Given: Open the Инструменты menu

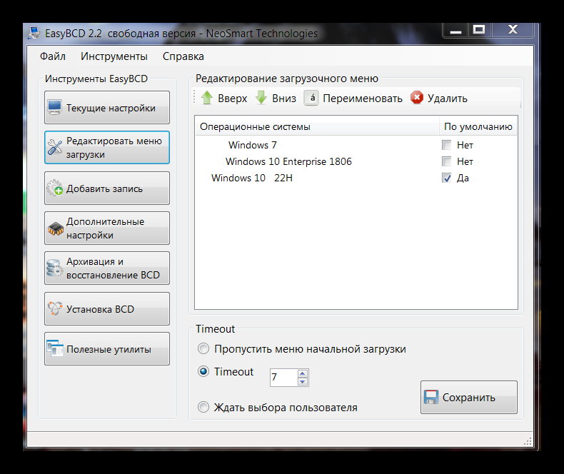Looking at the screenshot, I should click(x=114, y=56).
